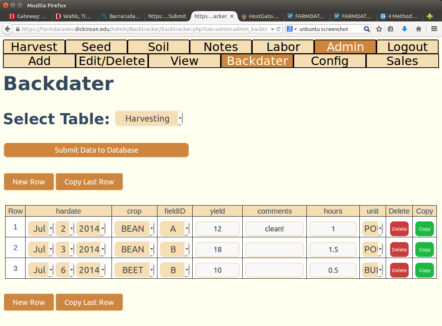Click the back navigation arrow
The width and height of the screenshot is (442, 326).
pos(7,29)
